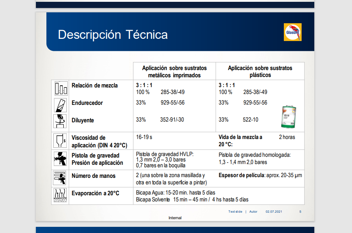This screenshot has height=233, width=352.
Task: Select the 'sustratos metálicos imprimados' column header
Action: pyautogui.click(x=174, y=71)
